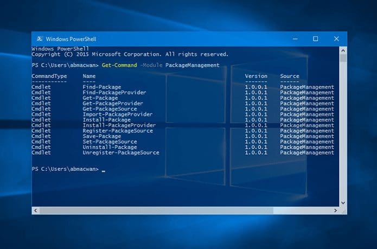Click the Name column header

click(89, 76)
